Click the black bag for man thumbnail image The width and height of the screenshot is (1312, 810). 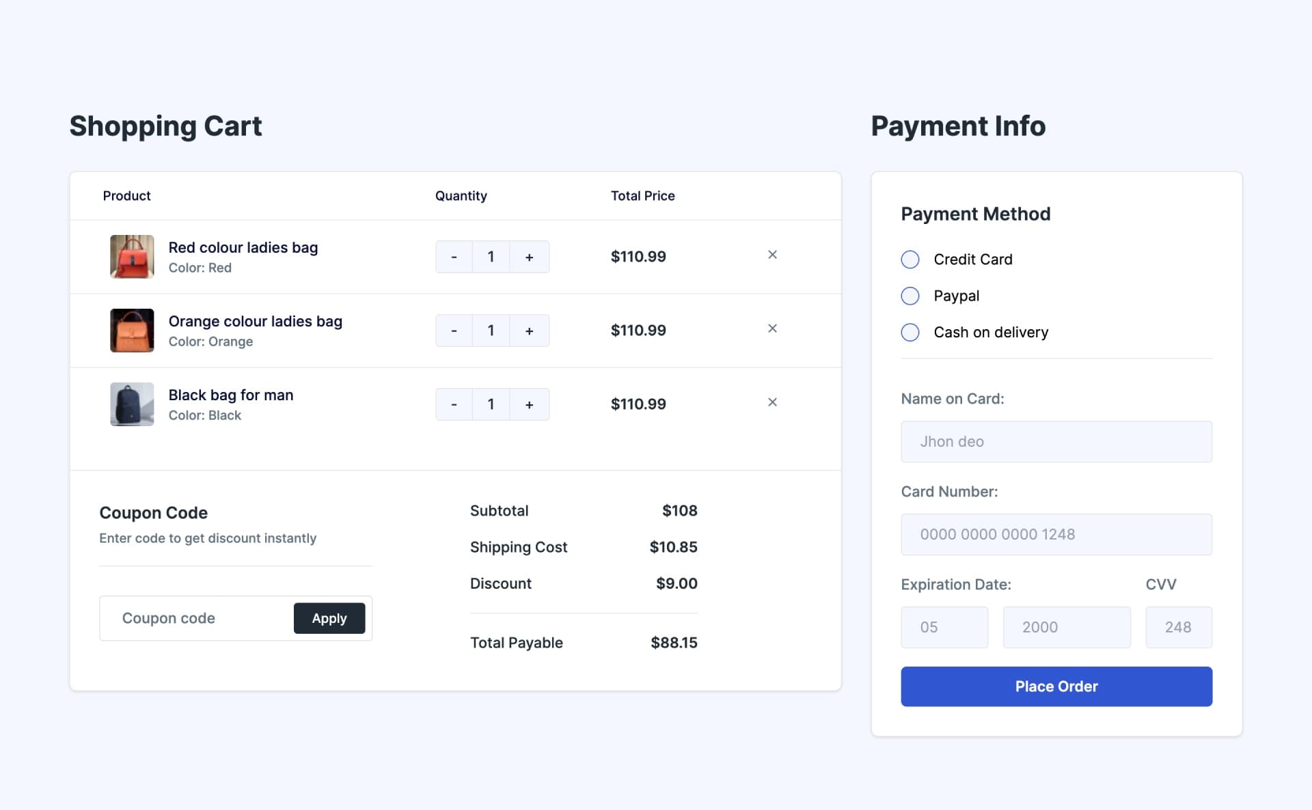[131, 404]
